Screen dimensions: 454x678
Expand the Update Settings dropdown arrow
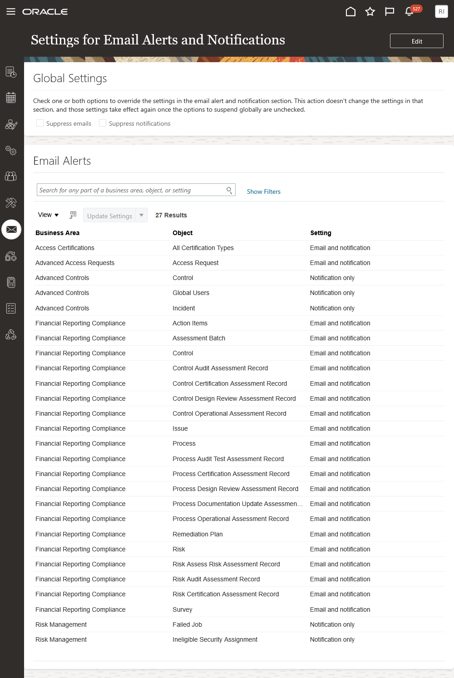pyautogui.click(x=142, y=215)
